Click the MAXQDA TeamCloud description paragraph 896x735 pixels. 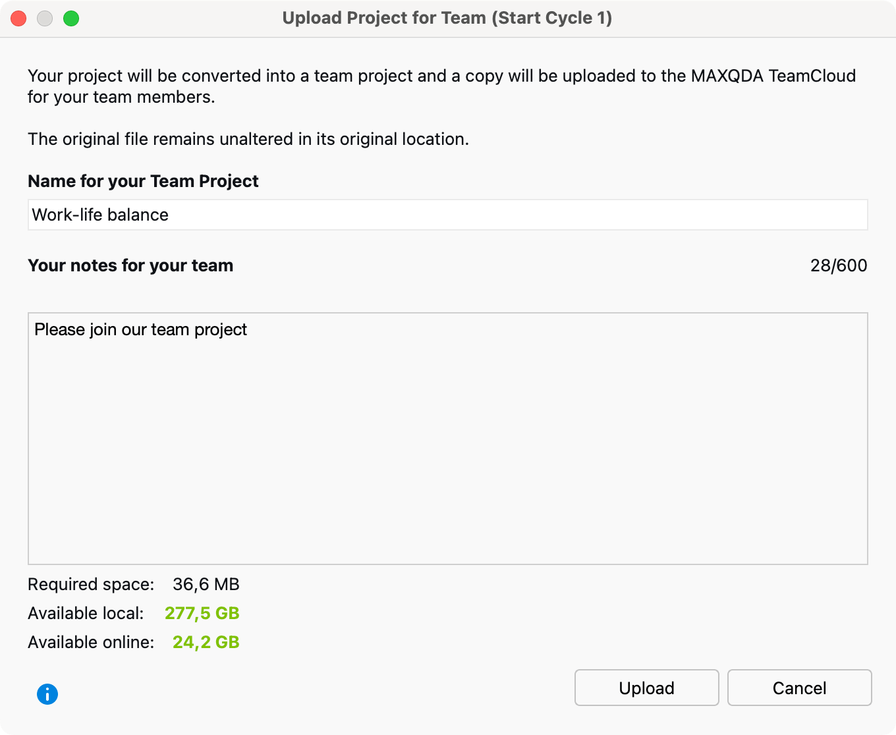tap(441, 86)
